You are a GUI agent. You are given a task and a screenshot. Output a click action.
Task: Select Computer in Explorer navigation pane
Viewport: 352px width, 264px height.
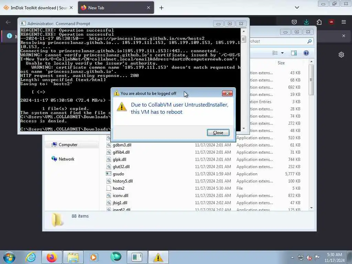[68, 145]
